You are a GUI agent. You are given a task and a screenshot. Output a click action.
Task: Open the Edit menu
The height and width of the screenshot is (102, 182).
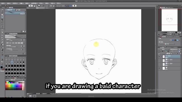(x=9, y=3)
